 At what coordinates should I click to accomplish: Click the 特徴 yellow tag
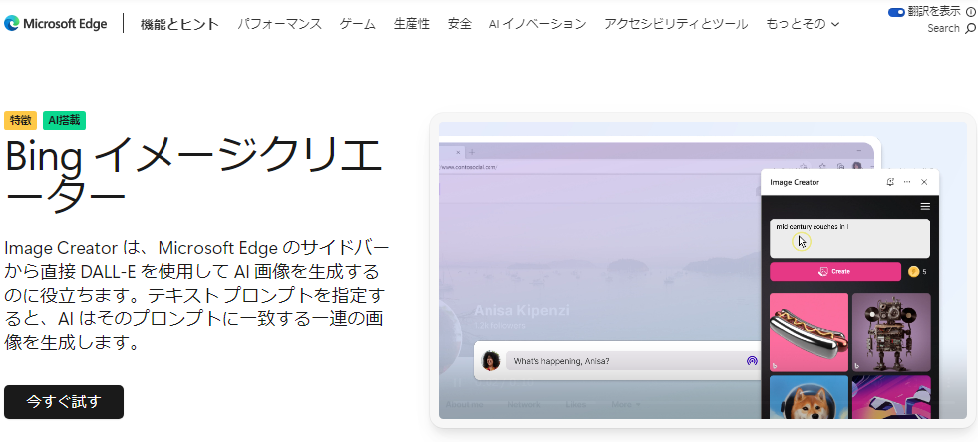coord(20,120)
